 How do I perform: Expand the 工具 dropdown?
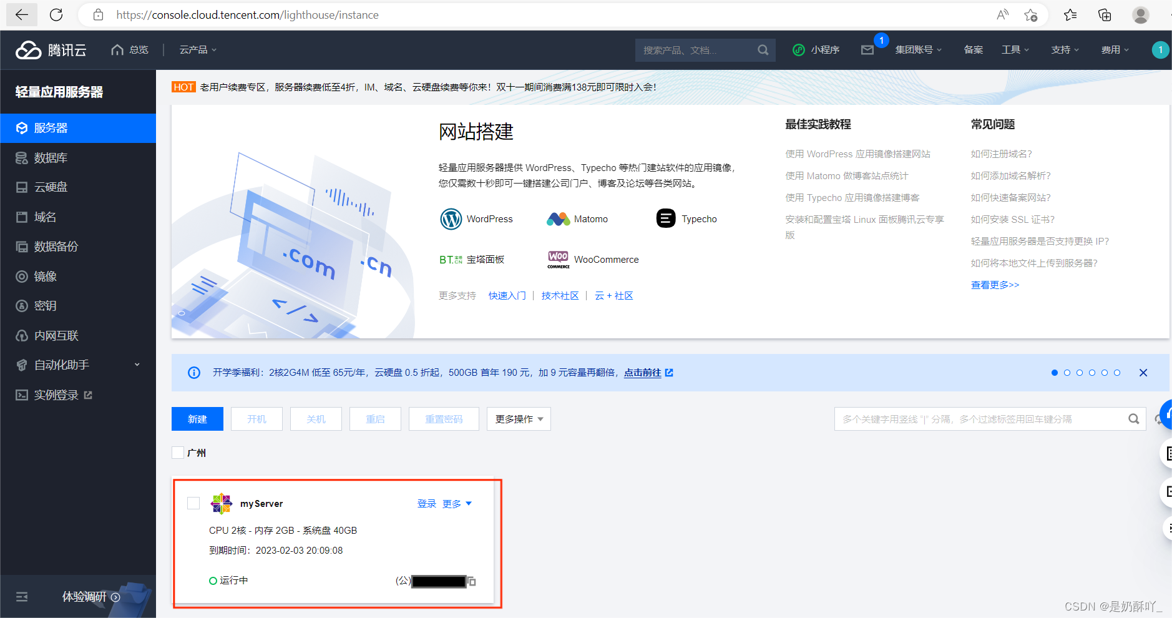tap(1015, 50)
